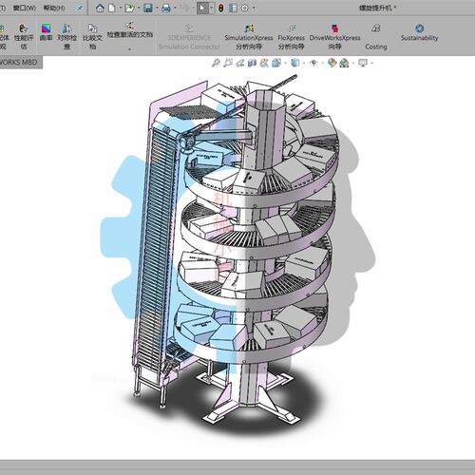475x475 pixels.
Task: Create a new document with the blank page icon
Action: coord(112,8)
